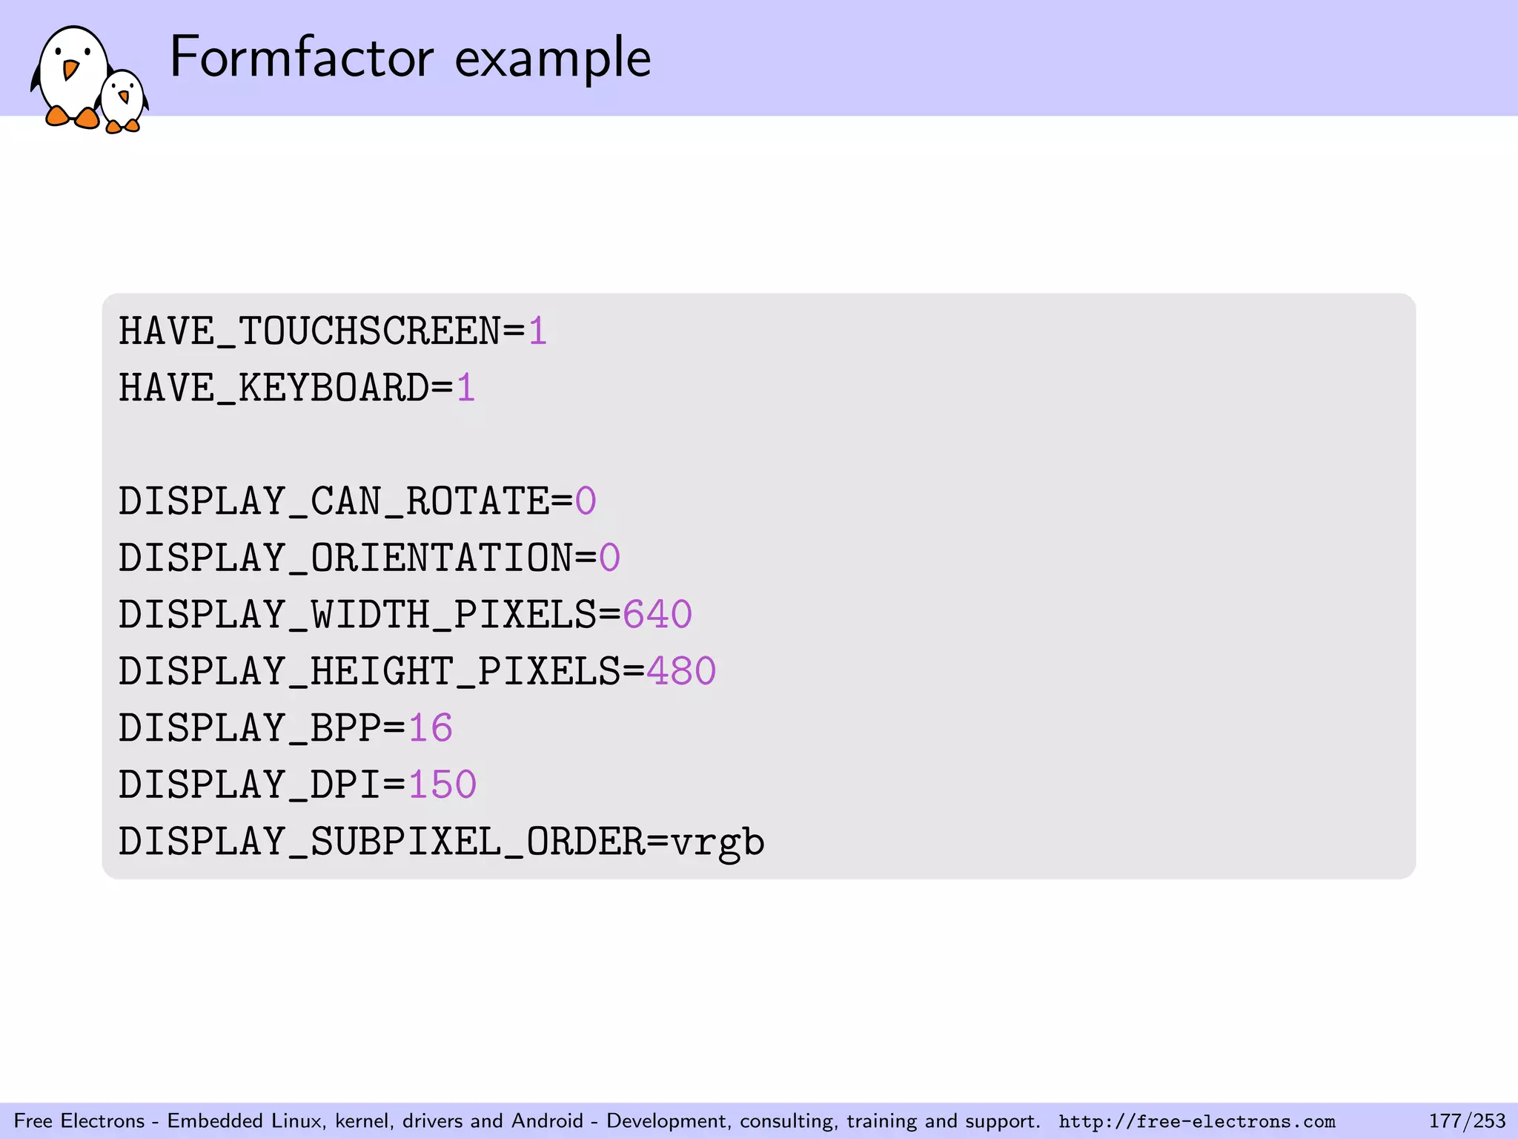The width and height of the screenshot is (1518, 1139).
Task: Click the purple 16 BPP value
Action: pos(430,728)
